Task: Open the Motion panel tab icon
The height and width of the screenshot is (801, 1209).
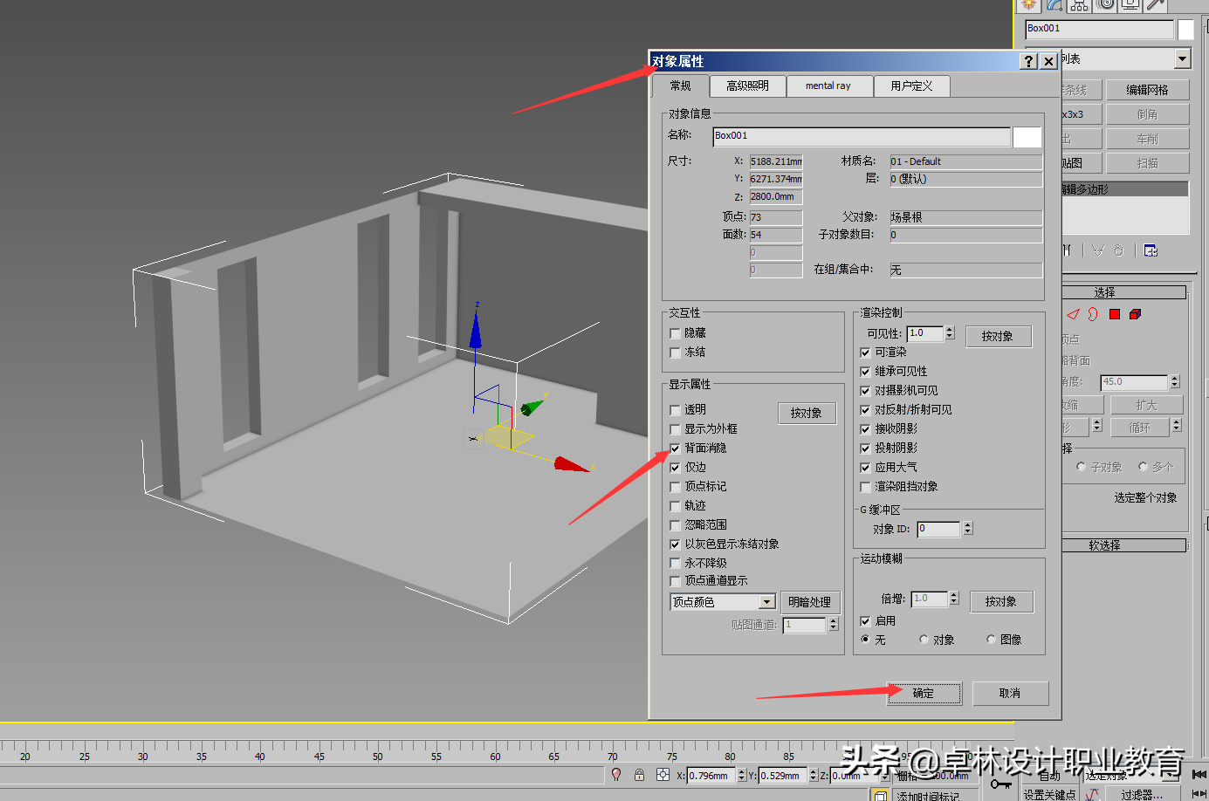Action: point(1105,4)
